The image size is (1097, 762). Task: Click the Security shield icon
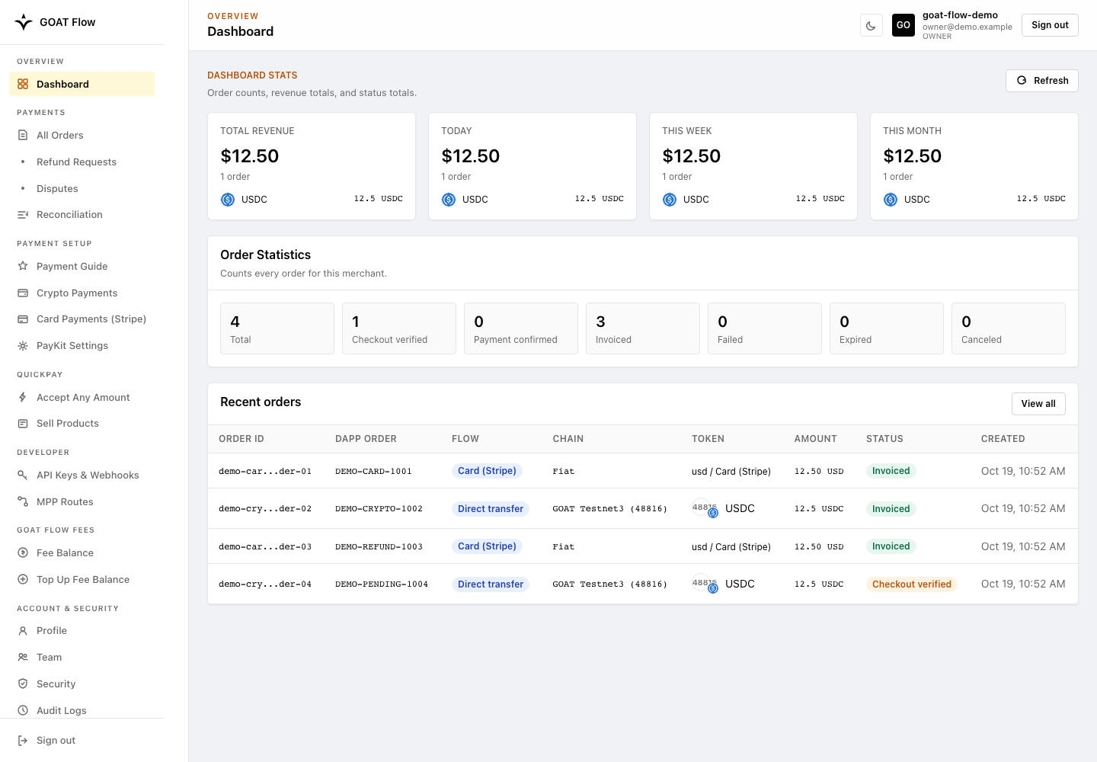tap(23, 684)
